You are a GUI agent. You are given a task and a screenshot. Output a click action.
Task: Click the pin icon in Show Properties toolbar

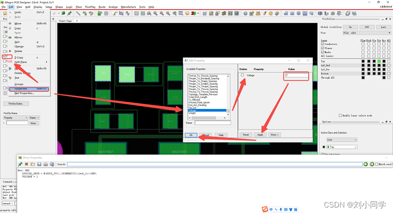pyautogui.click(x=20, y=164)
